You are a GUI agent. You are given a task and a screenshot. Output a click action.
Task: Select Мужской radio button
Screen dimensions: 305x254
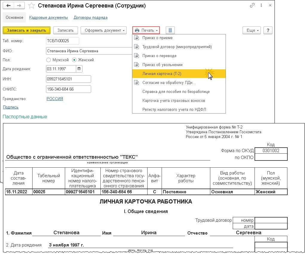[48, 60]
